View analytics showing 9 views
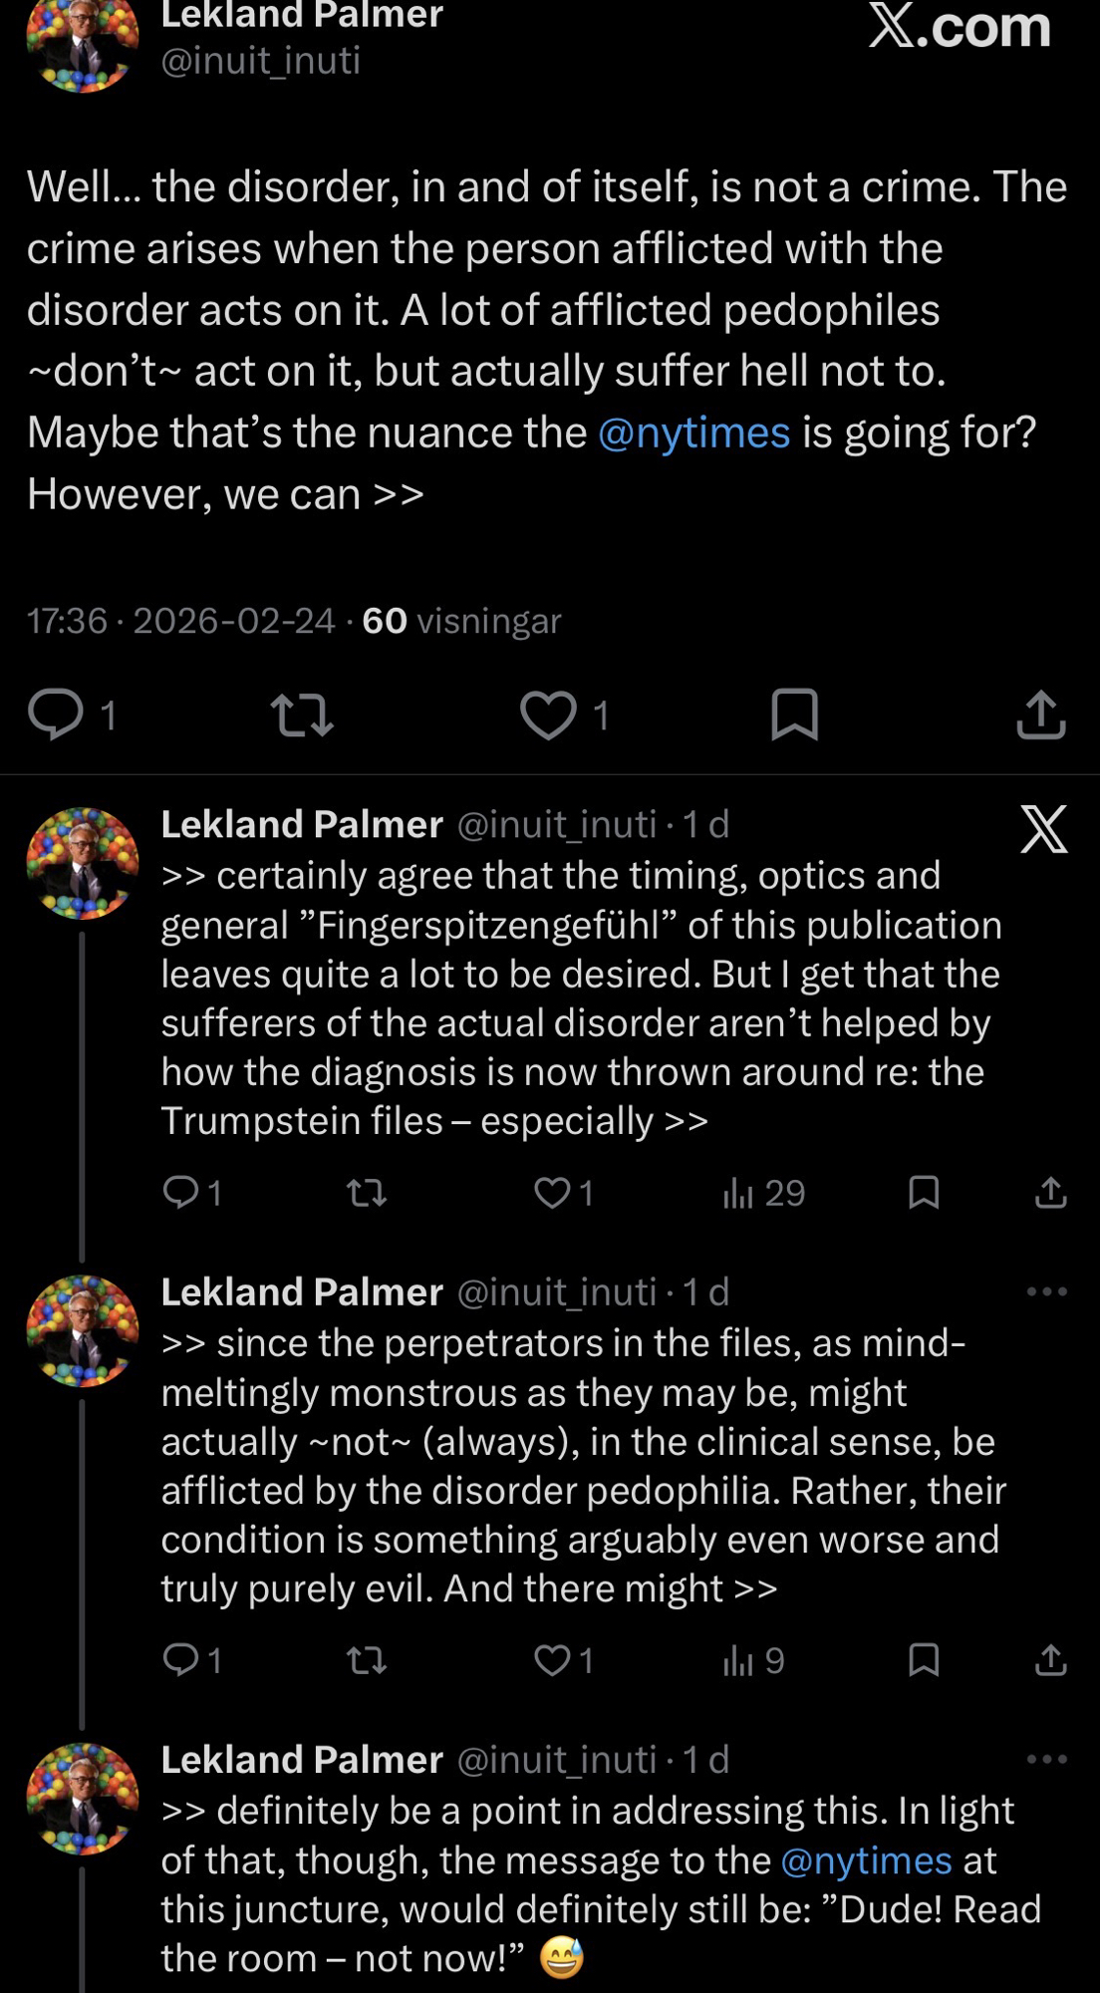The height and width of the screenshot is (1993, 1100). click(x=754, y=1659)
